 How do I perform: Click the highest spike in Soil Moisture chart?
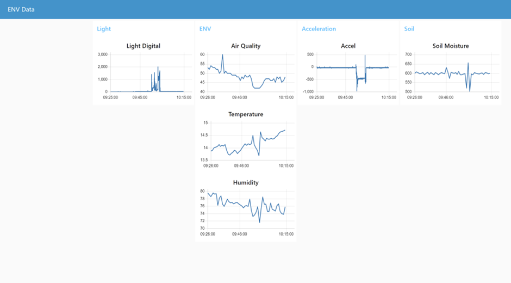tap(468, 63)
